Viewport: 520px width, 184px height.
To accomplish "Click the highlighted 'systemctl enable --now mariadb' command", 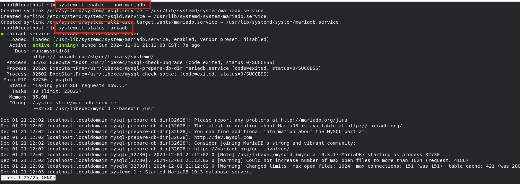I will 102,5.
